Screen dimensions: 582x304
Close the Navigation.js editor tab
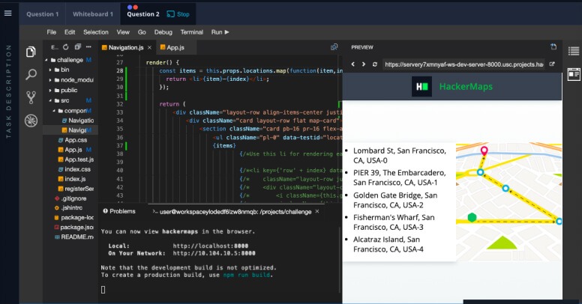point(149,47)
